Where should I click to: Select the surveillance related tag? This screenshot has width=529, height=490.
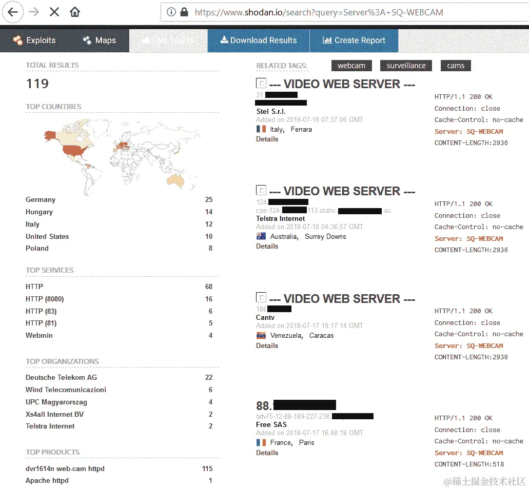click(406, 66)
